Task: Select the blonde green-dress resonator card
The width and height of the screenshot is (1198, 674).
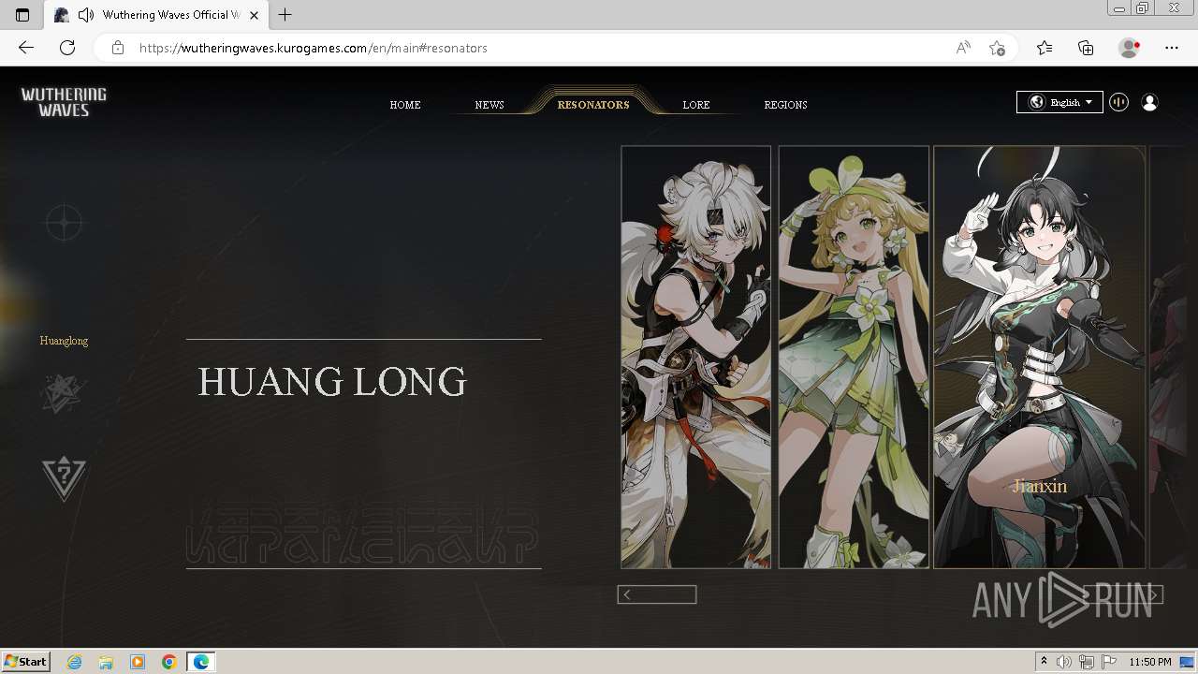Action: point(854,357)
